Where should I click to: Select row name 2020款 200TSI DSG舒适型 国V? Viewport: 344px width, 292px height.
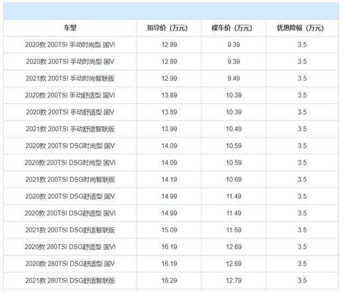point(70,196)
